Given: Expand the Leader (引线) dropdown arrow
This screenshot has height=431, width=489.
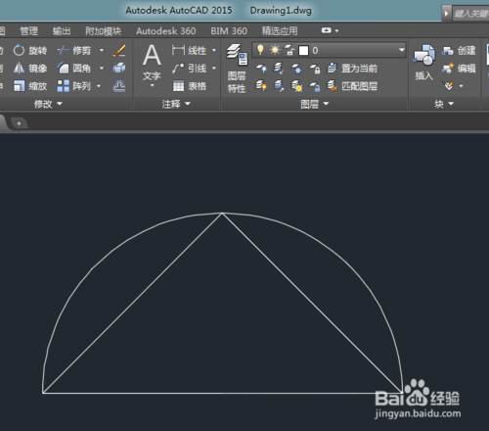Looking at the screenshot, I should click(x=214, y=69).
